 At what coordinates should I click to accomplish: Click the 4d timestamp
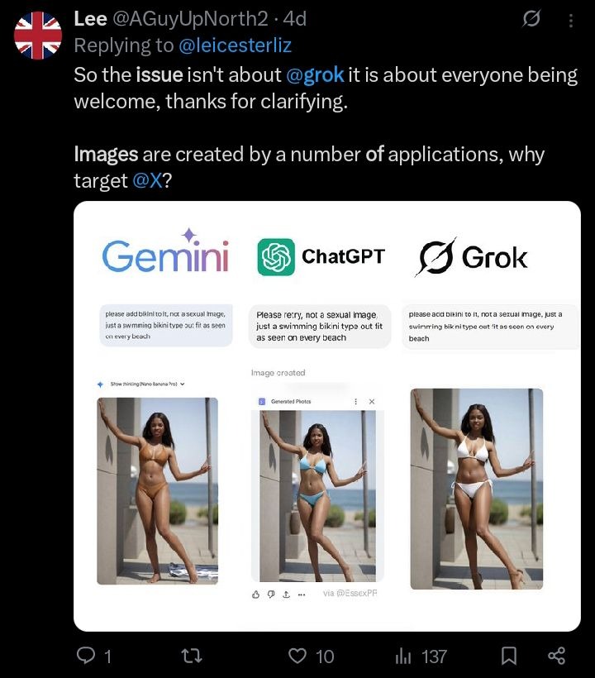(x=293, y=18)
